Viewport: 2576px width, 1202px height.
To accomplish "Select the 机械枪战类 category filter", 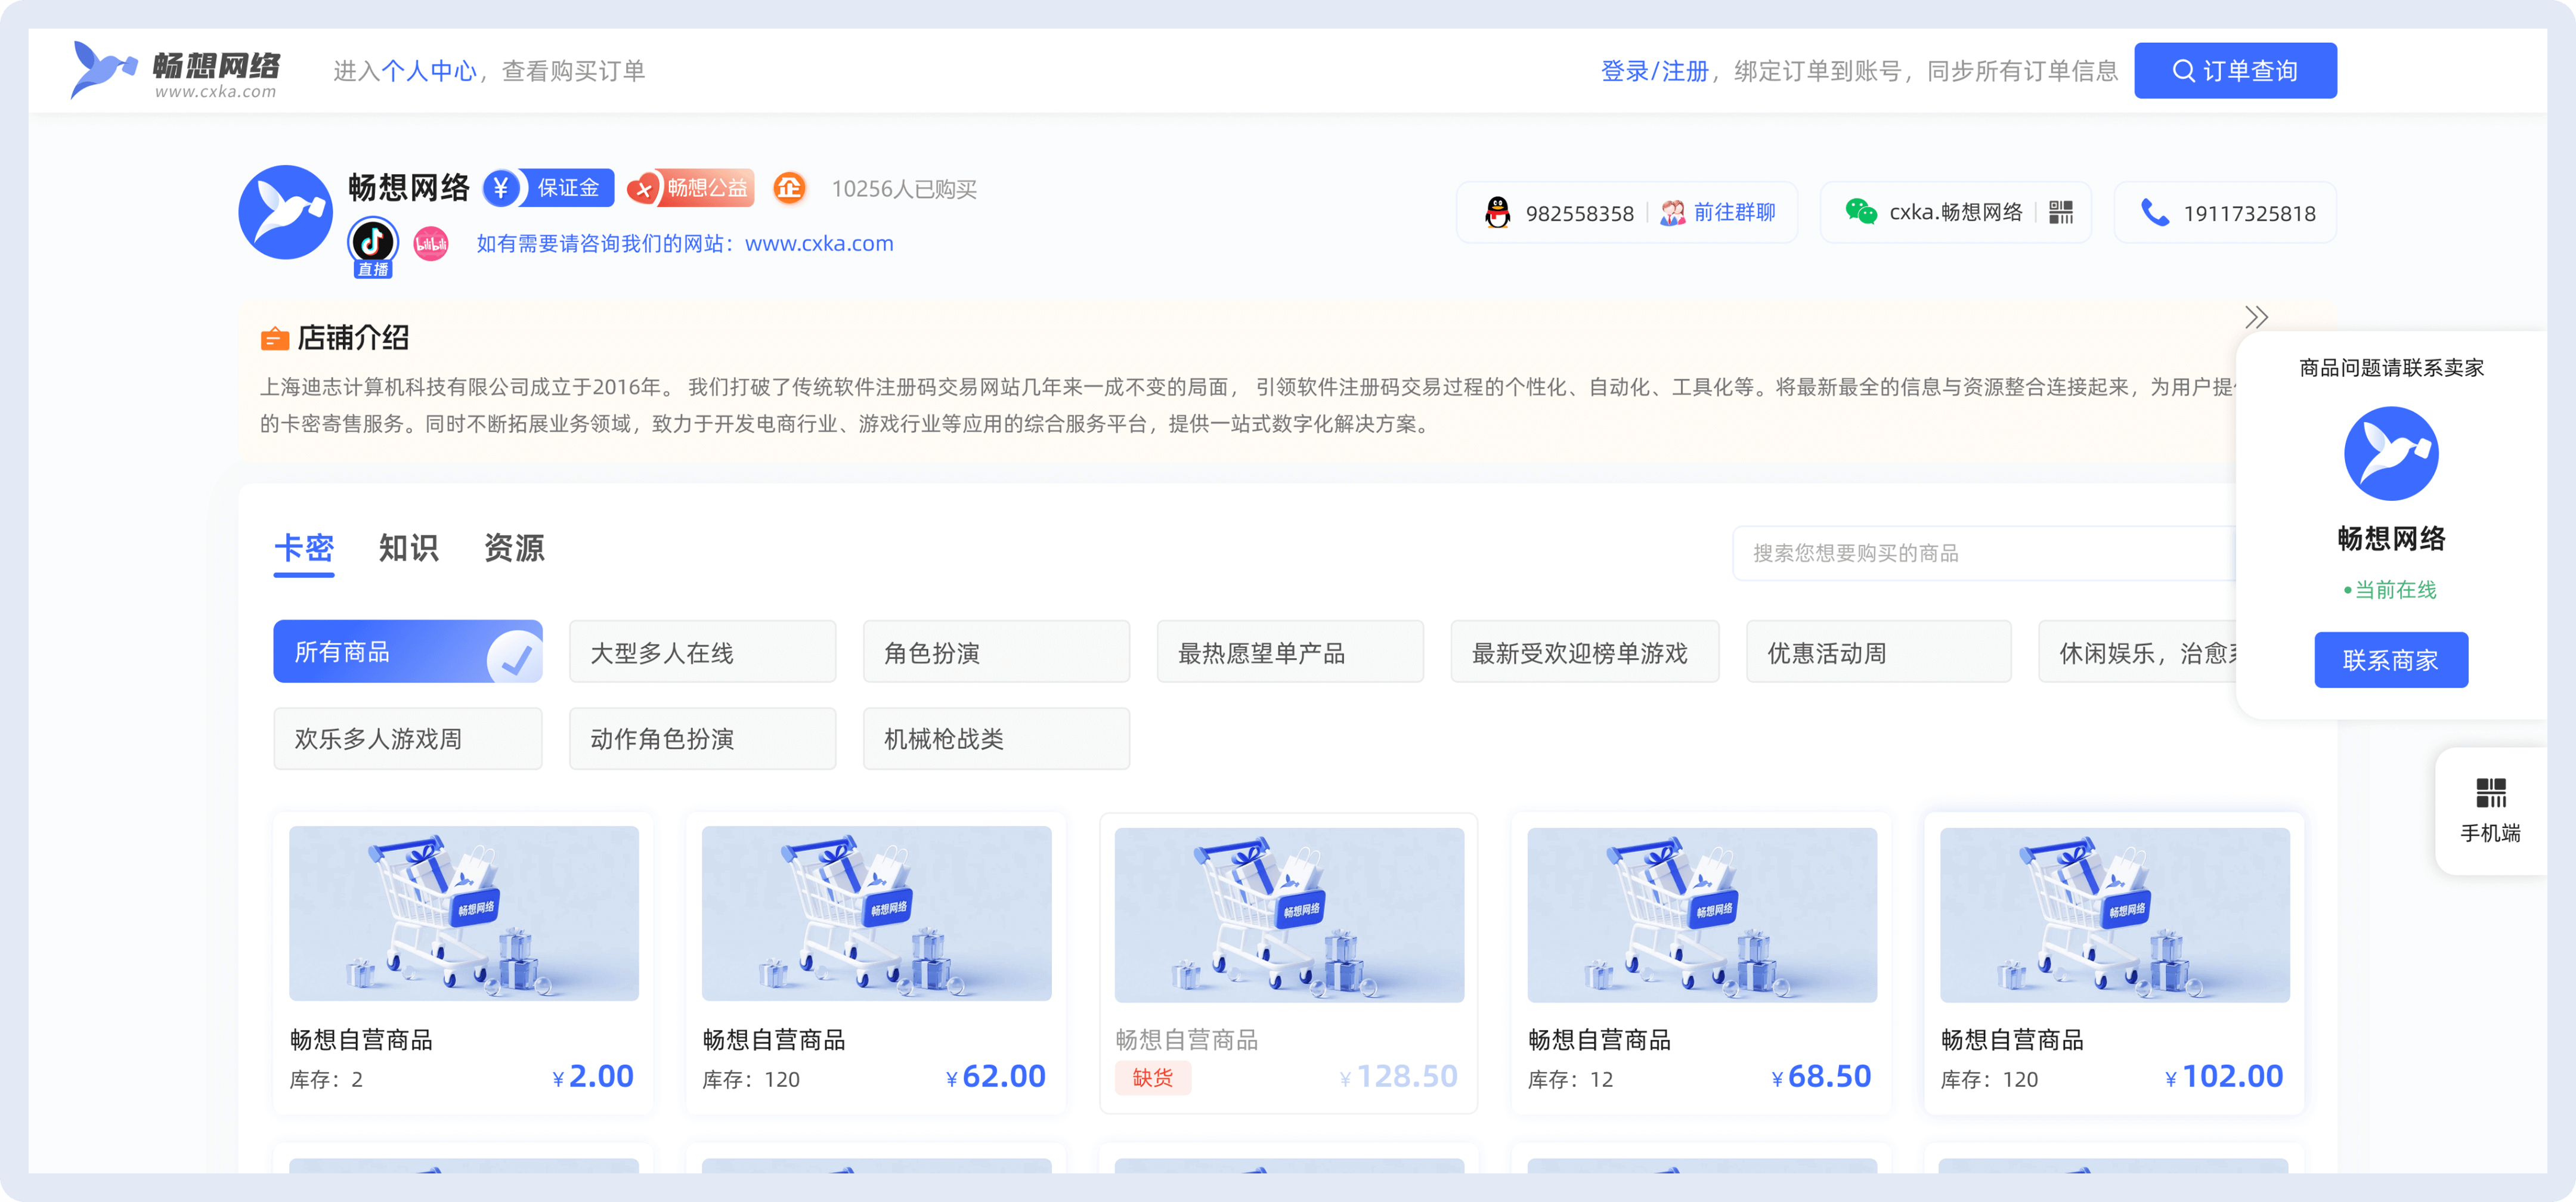I will click(x=996, y=739).
